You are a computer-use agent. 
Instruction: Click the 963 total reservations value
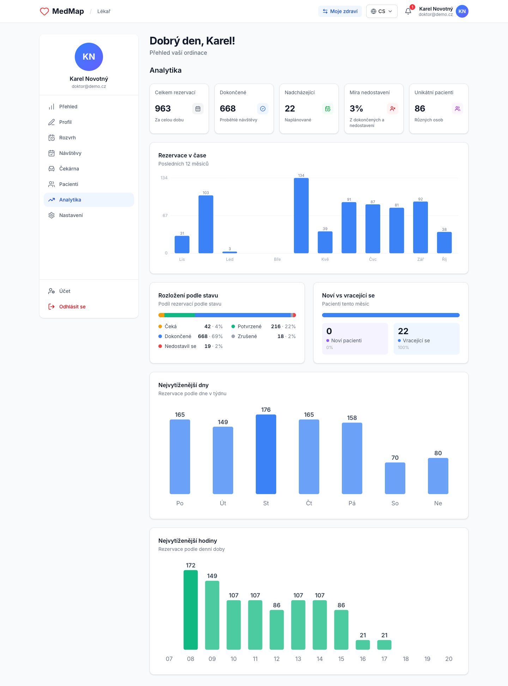pyautogui.click(x=163, y=109)
